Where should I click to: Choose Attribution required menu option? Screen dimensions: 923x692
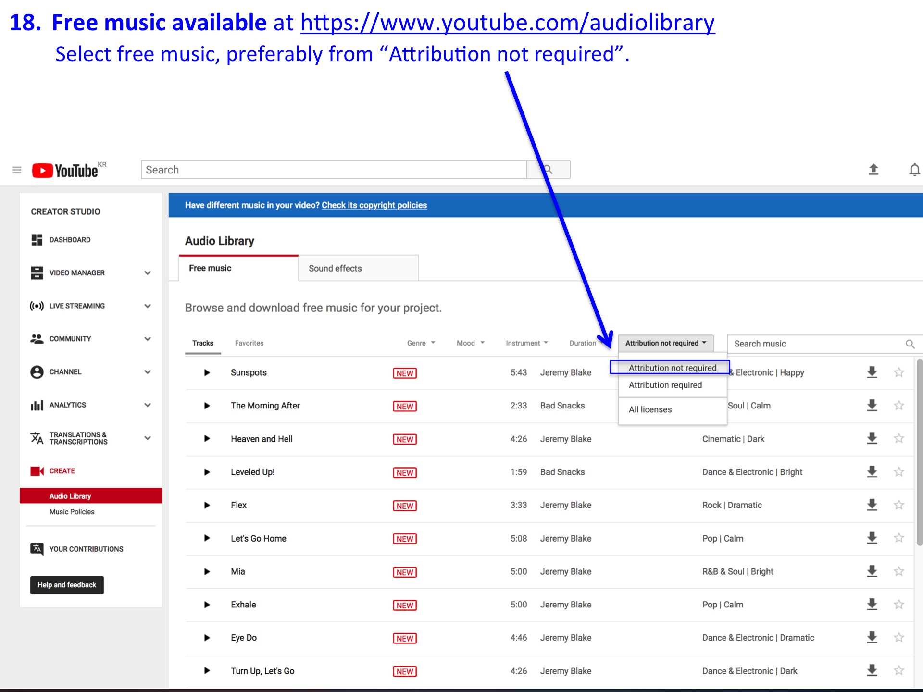click(x=672, y=385)
